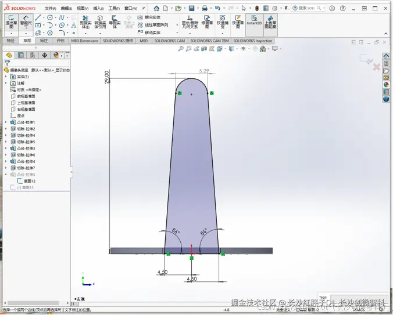Select the Circle sketch tool
Screen dimensions: 393x315
click(x=50, y=17)
